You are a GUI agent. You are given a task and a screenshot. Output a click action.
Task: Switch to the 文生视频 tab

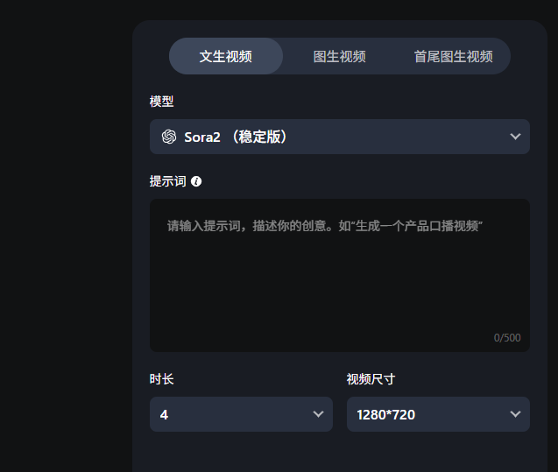coord(226,56)
